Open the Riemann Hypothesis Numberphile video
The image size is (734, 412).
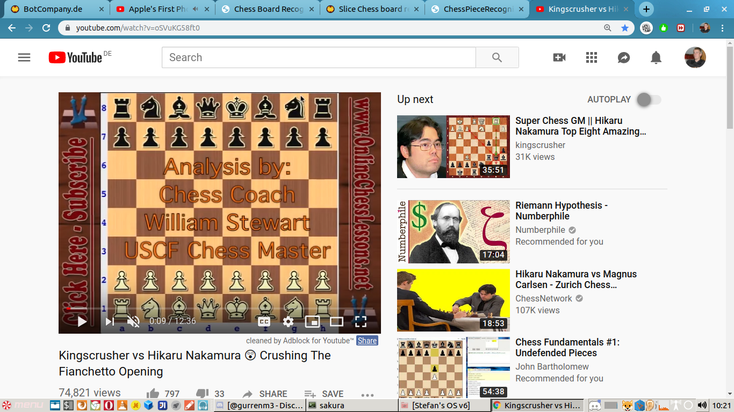point(562,211)
